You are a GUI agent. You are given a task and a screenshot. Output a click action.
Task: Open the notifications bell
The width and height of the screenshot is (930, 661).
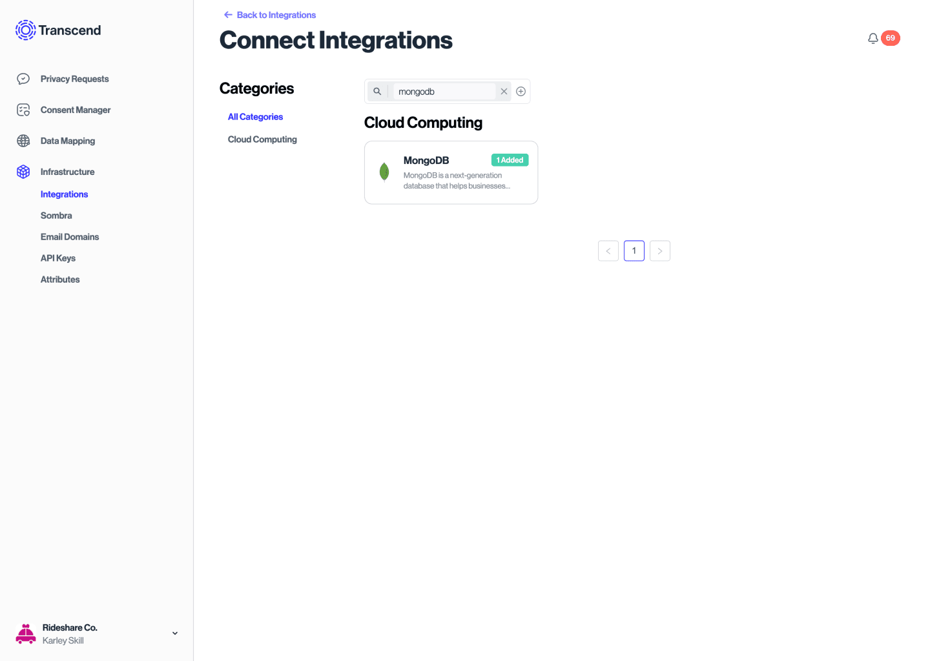(873, 38)
